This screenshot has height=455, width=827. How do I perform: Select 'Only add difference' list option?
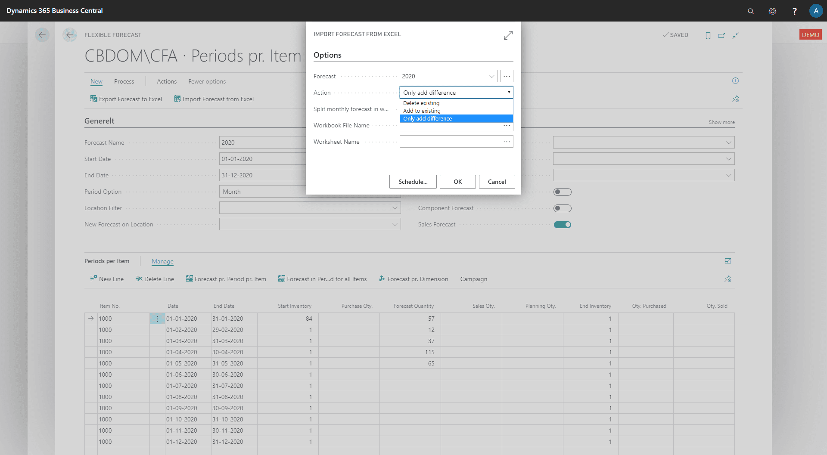point(456,119)
